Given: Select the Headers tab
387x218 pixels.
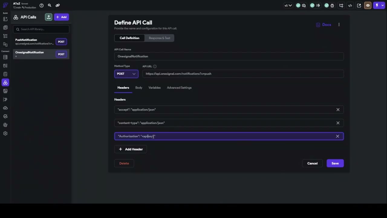Looking at the screenshot, I should (123, 88).
